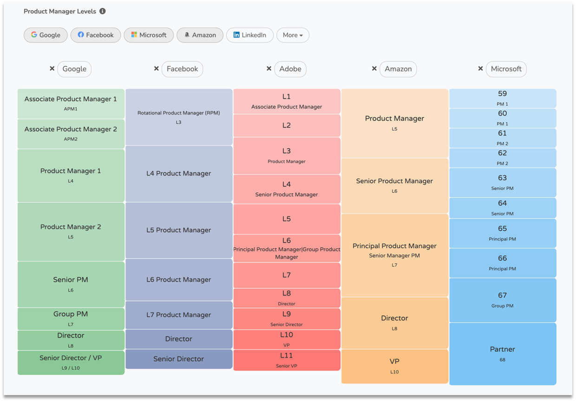The width and height of the screenshot is (576, 402).
Task: Click the Google column header label
Action: (x=74, y=69)
